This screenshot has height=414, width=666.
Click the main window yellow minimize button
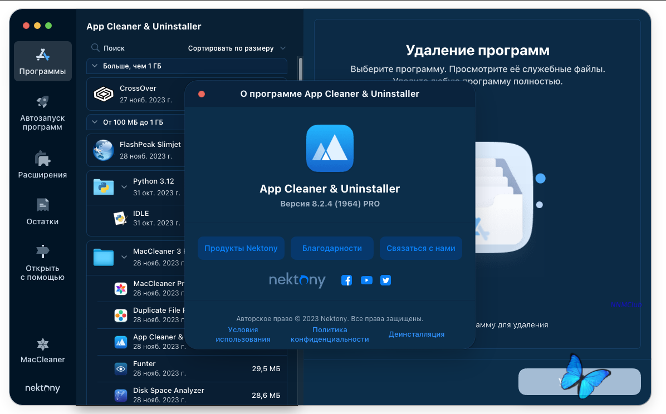click(37, 26)
